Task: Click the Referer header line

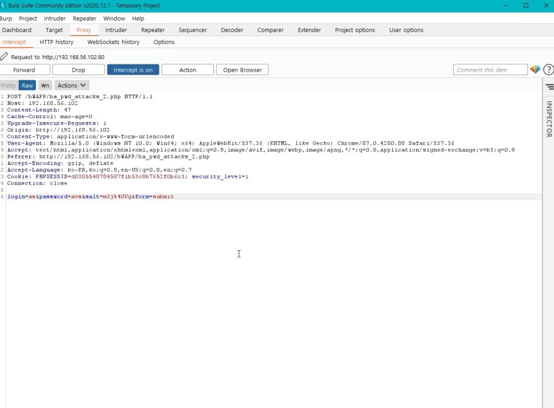Action: pyautogui.click(x=108, y=157)
